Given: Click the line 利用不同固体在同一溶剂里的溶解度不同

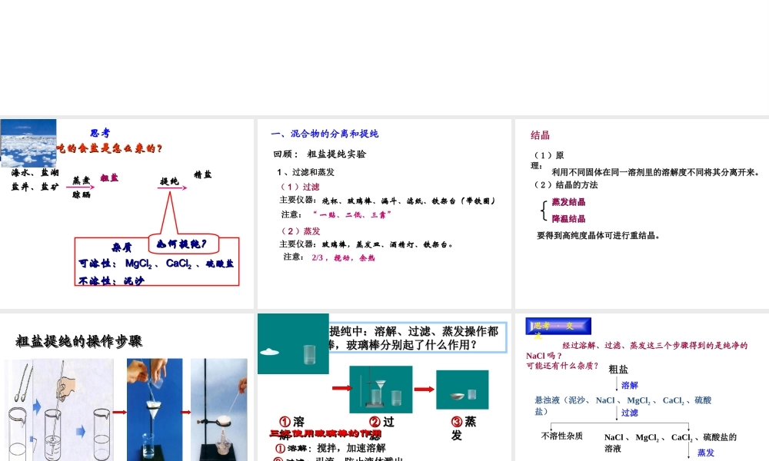Looking at the screenshot, I should 656,172.
